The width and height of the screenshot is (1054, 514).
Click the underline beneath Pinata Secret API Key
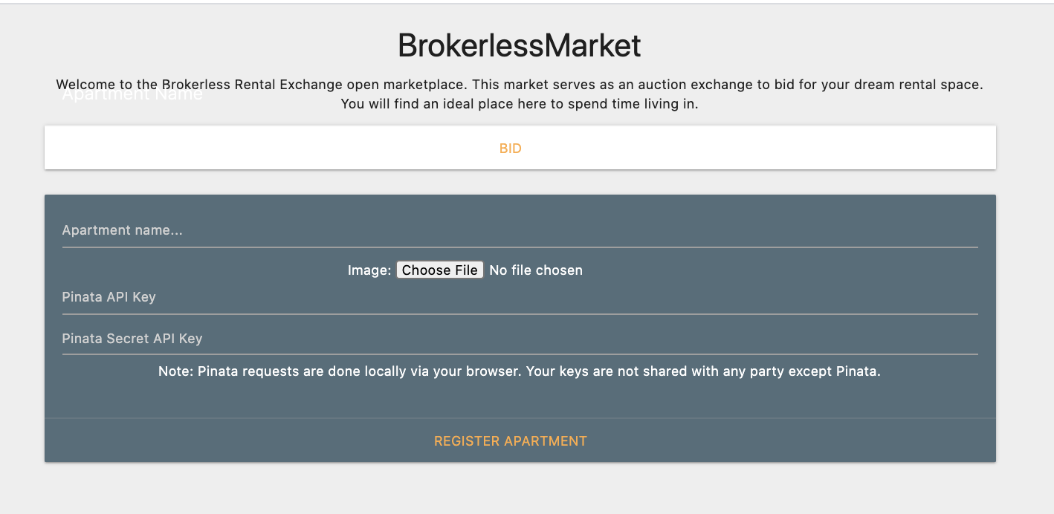point(520,354)
